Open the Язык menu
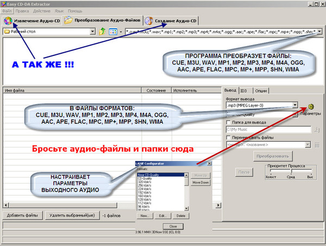 coord(59,11)
